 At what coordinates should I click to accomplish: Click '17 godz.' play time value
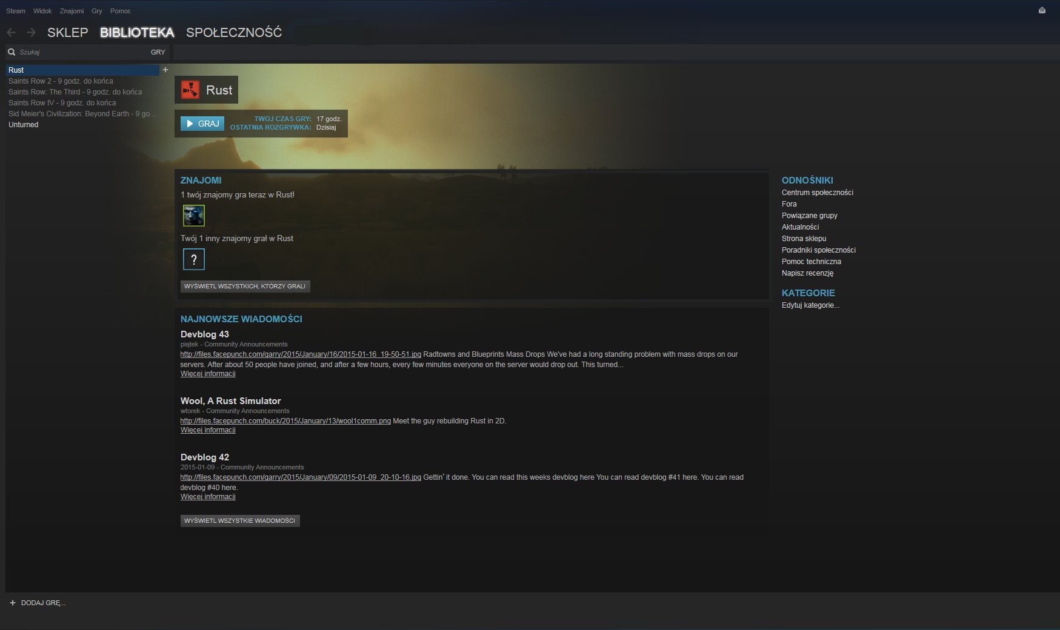click(x=329, y=119)
